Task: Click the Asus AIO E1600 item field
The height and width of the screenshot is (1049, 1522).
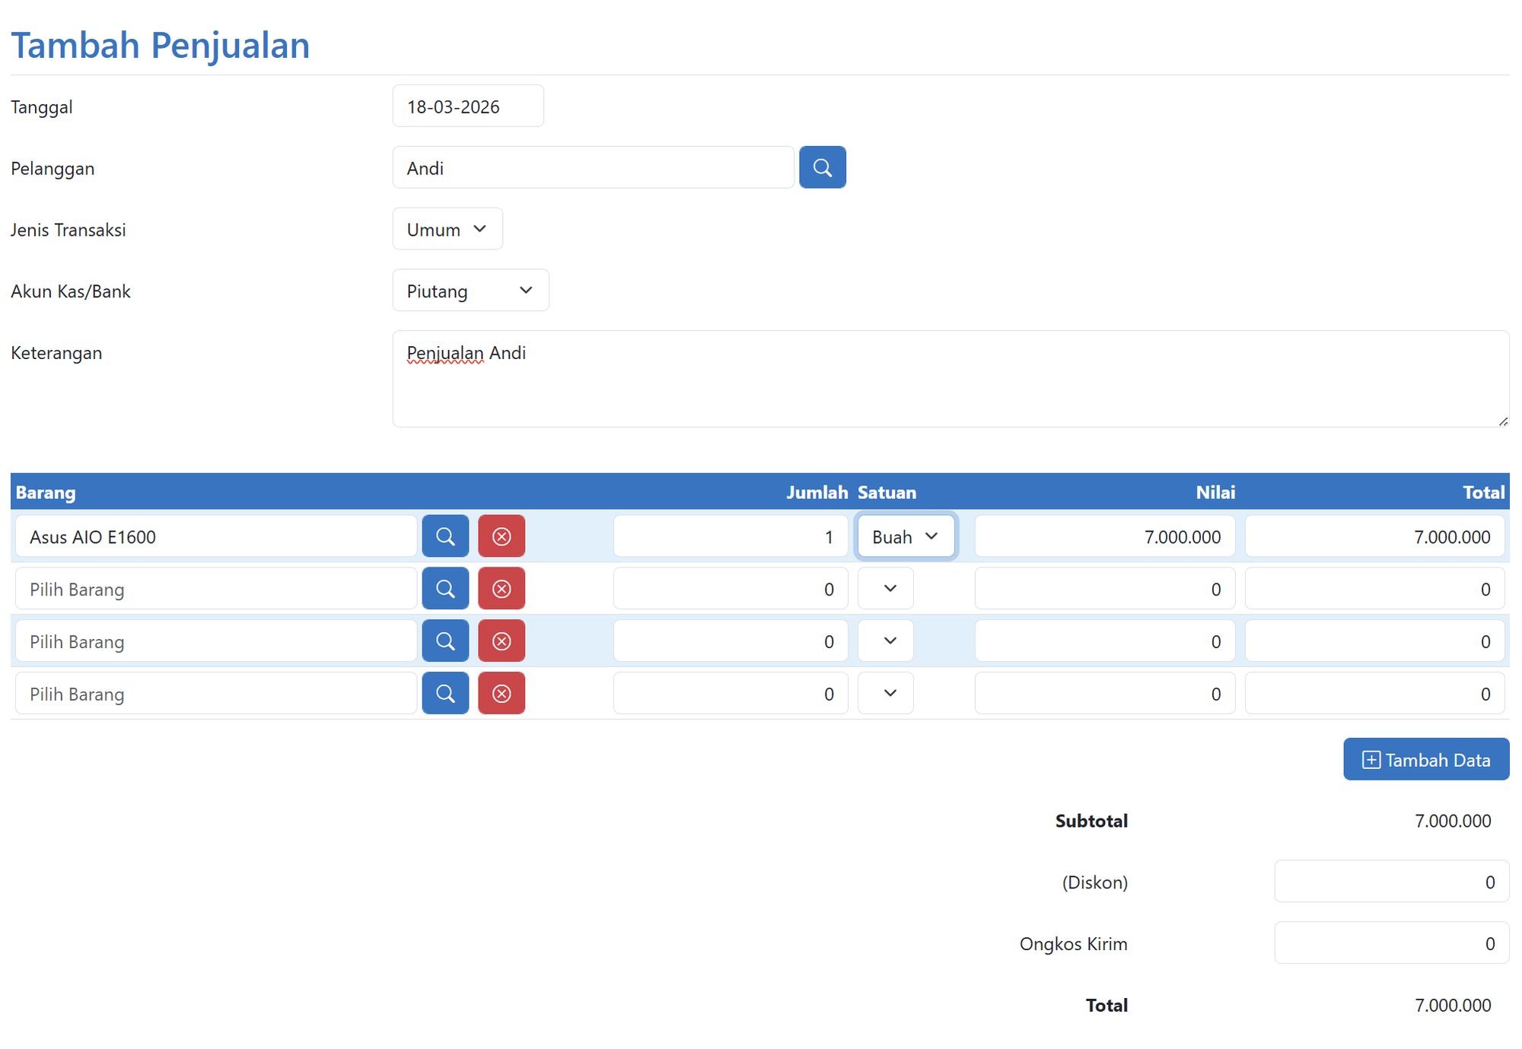Action: point(216,536)
